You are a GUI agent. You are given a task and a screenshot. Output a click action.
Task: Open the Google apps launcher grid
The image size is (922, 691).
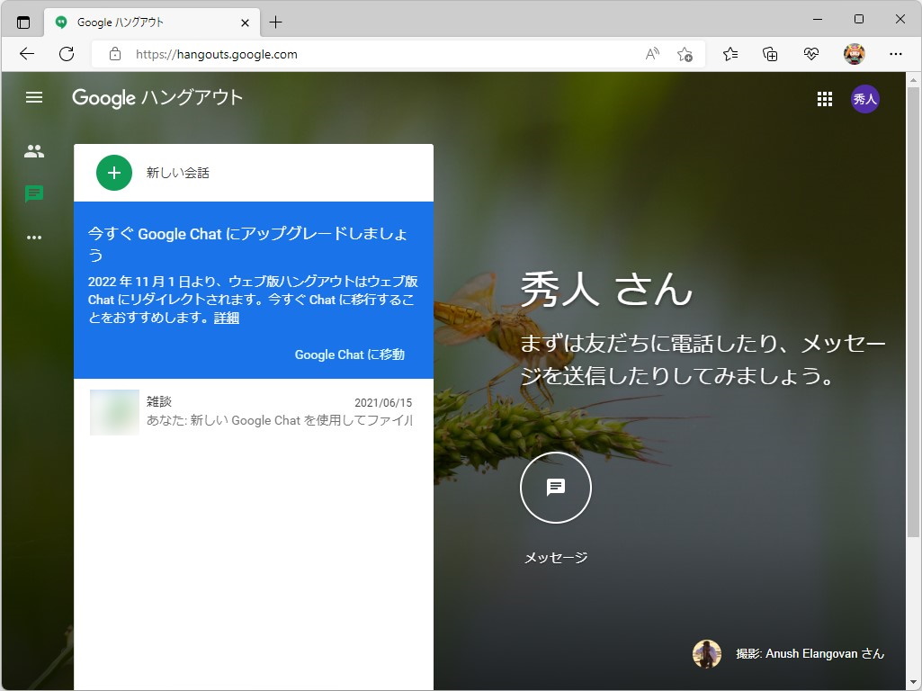[824, 99]
